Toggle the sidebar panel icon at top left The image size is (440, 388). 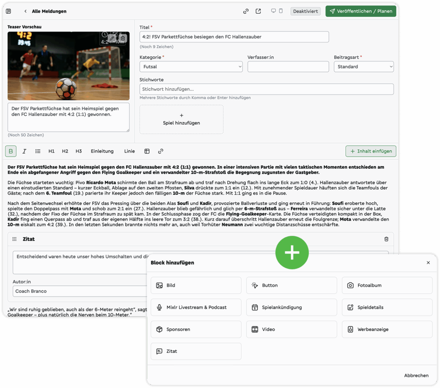[x=9, y=11]
